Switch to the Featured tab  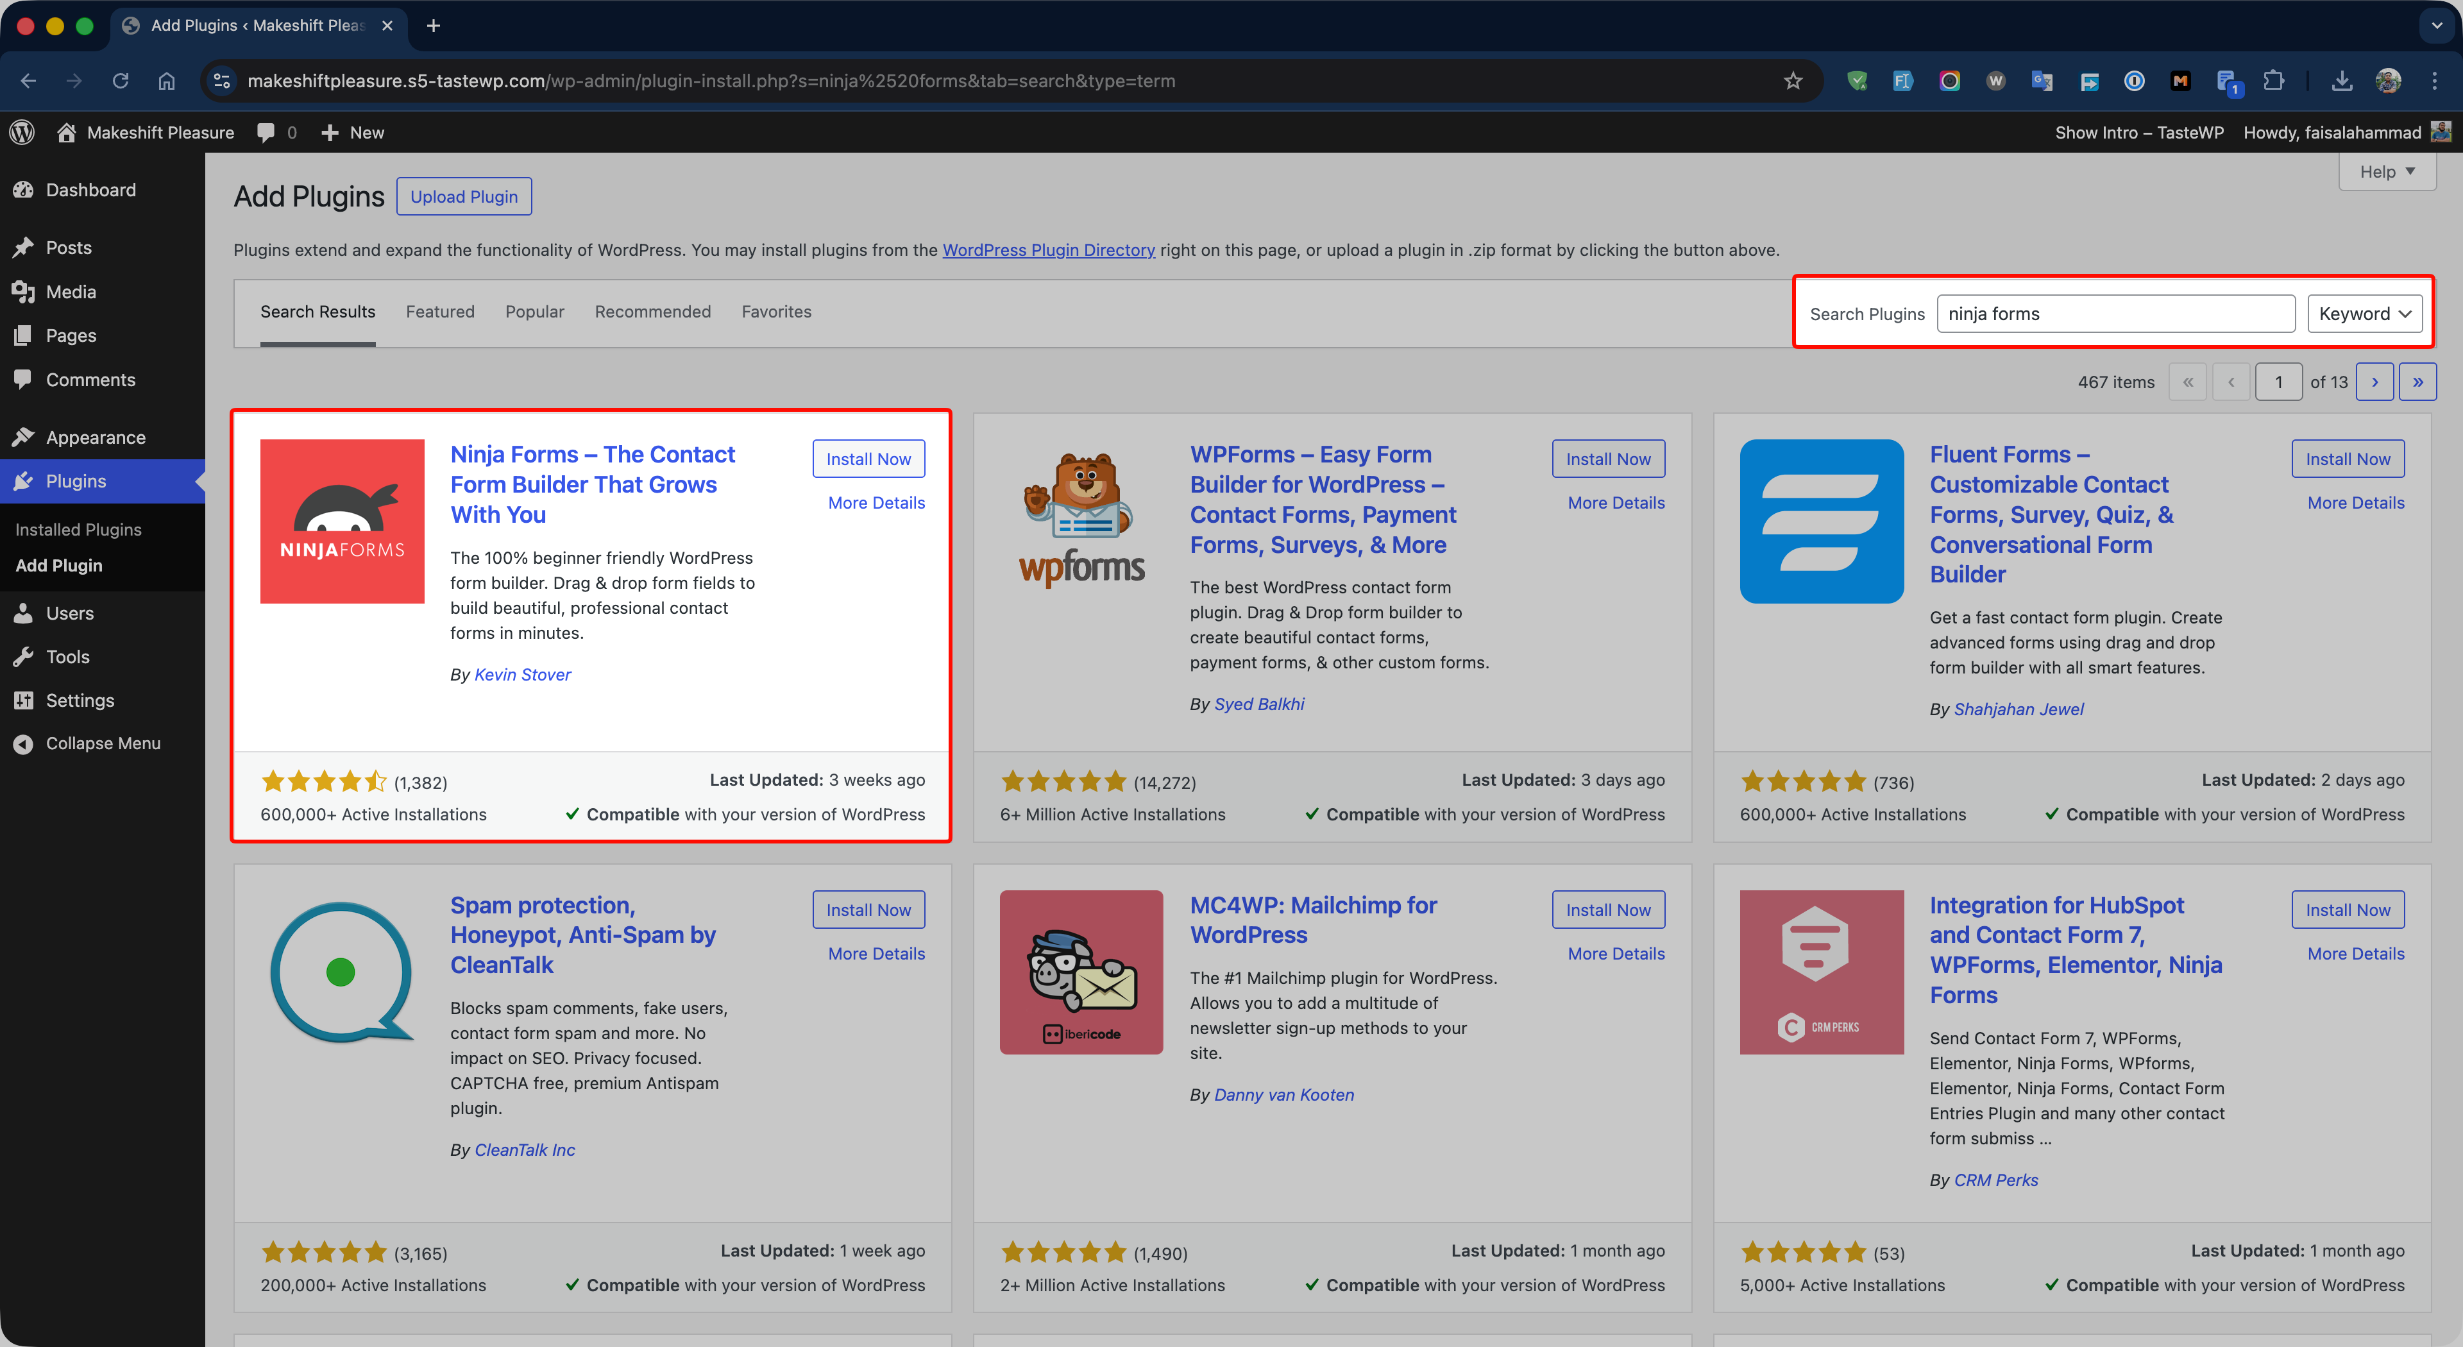click(440, 312)
